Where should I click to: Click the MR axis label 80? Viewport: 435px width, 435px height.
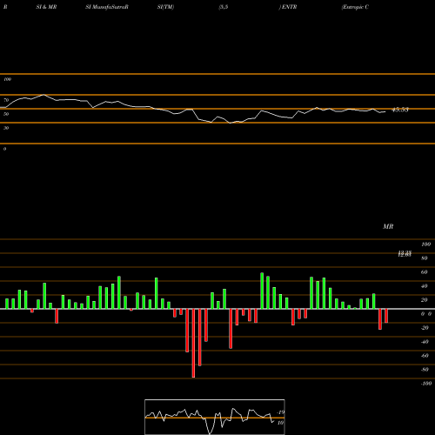[x=425, y=258]
